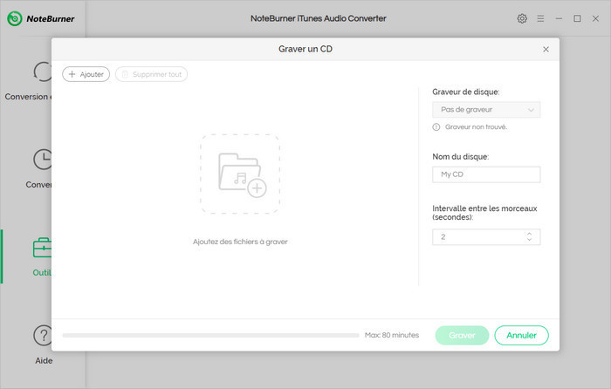Click the Aide label in sidebar
Screen dimensions: 611x389
44,360
